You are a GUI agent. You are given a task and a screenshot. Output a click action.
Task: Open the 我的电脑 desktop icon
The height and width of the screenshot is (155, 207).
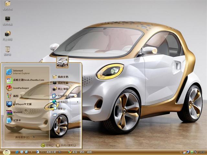pyautogui.click(x=7, y=21)
